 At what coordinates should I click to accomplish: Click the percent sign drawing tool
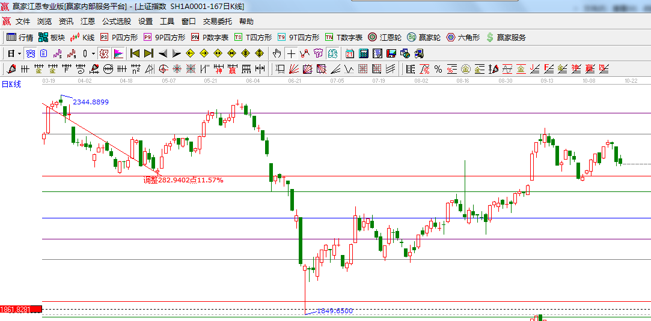[x=438, y=69]
